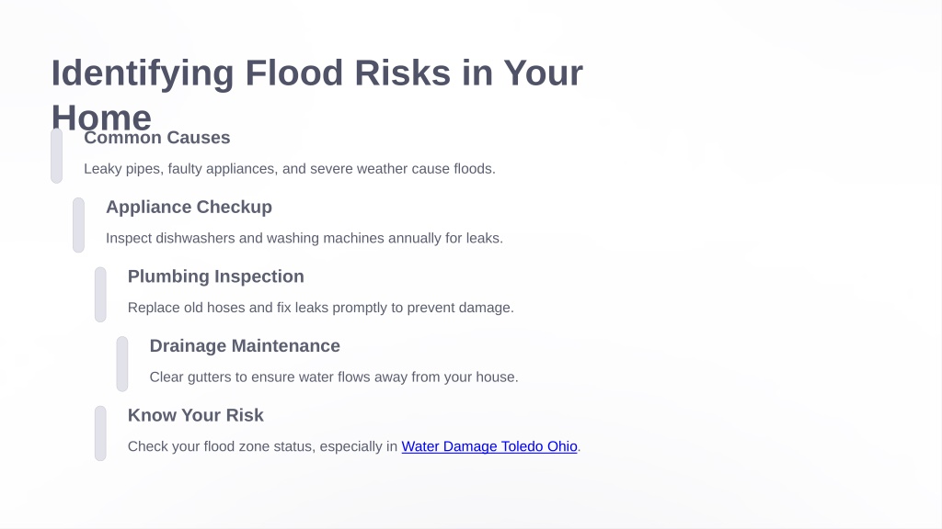Click the pill marker beside Appliance Checkup
Viewport: 942px width, 529px height.
(79, 225)
